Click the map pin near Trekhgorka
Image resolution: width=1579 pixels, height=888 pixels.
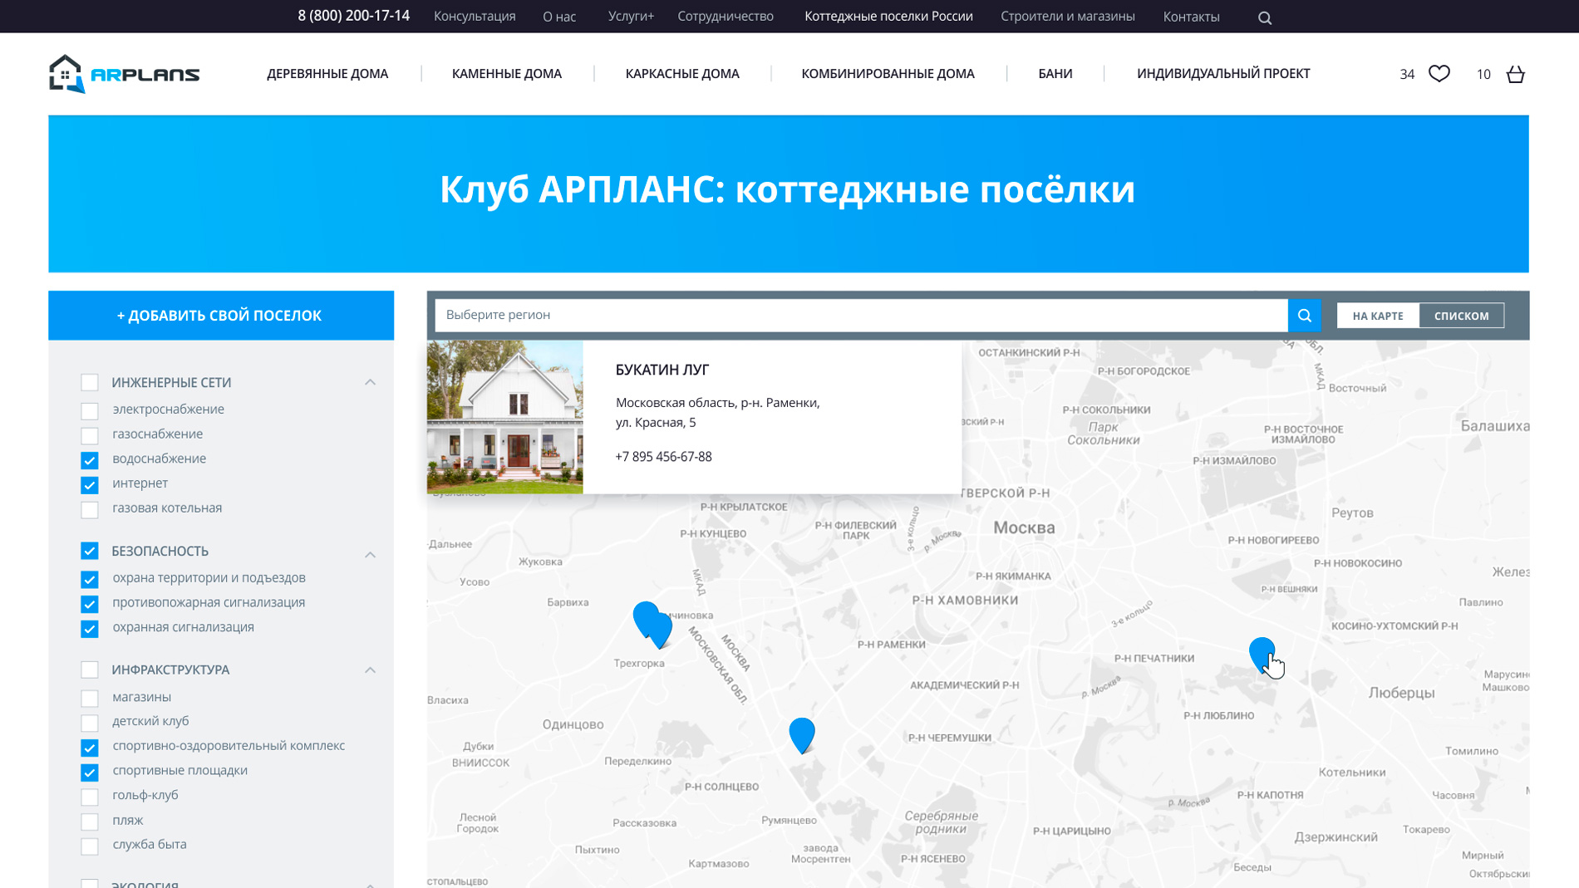(x=651, y=622)
